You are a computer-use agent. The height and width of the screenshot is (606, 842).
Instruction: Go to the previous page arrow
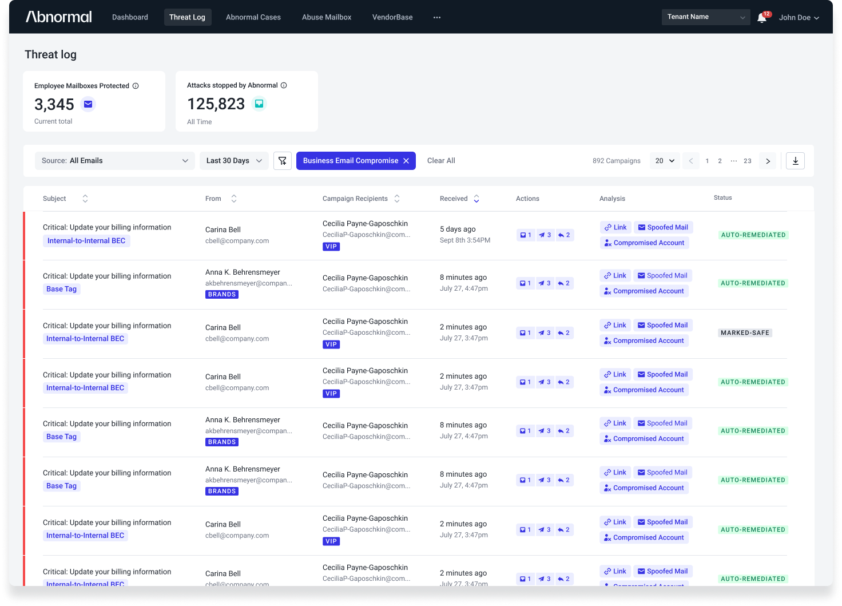691,161
